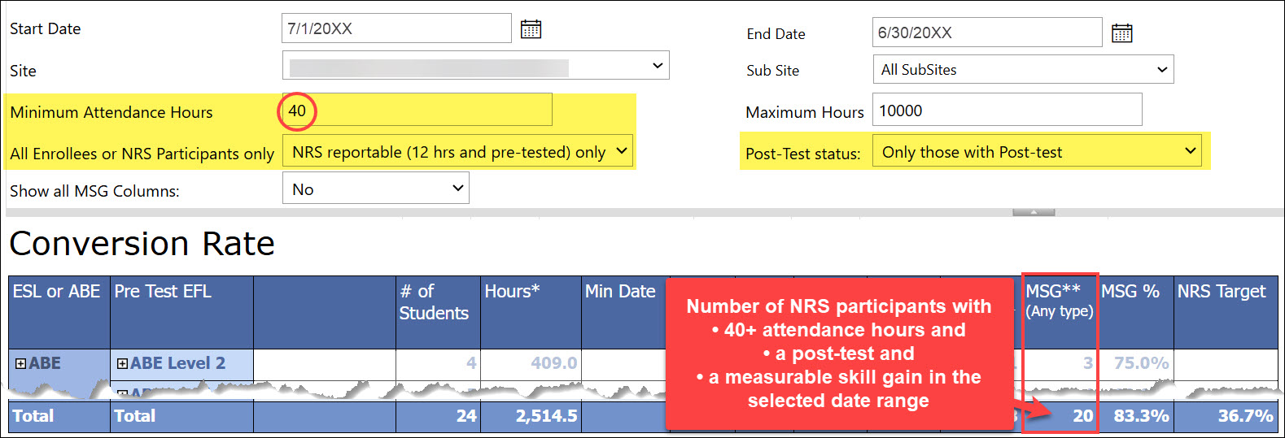Click the MSG % column header
This screenshot has width=1285, height=438.
[1130, 292]
